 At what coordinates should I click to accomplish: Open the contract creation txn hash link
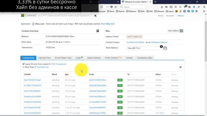(x=159, y=42)
